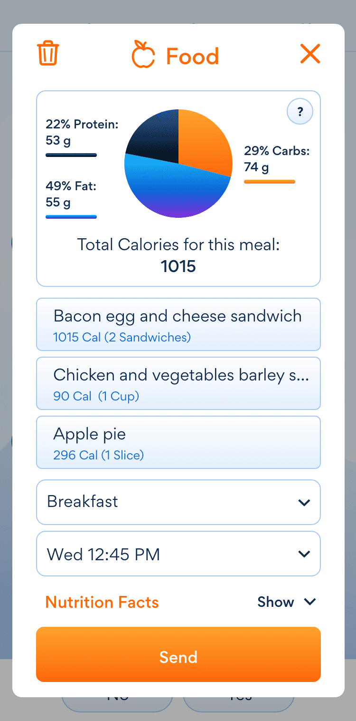
Task: Click the dark Protein color bar
Action: click(x=71, y=155)
